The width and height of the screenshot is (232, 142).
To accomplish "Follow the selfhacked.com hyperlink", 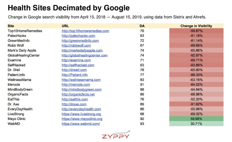I will (78, 65).
